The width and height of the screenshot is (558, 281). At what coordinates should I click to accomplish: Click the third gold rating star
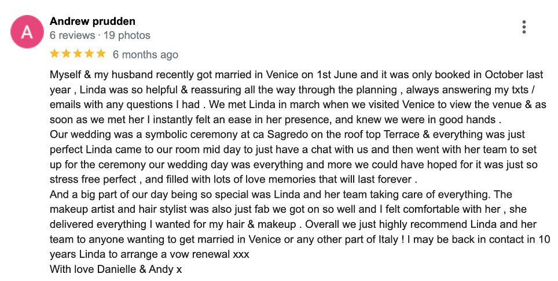pyautogui.click(x=78, y=54)
